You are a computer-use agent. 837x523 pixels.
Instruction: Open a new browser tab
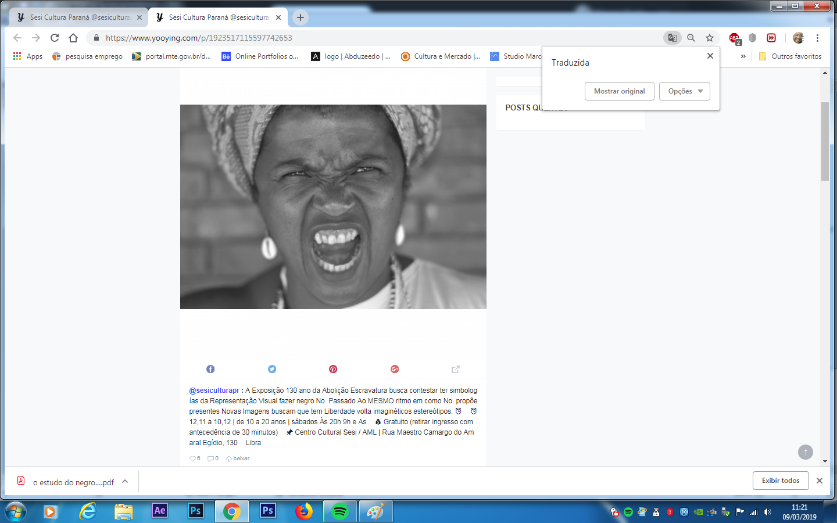(x=301, y=17)
